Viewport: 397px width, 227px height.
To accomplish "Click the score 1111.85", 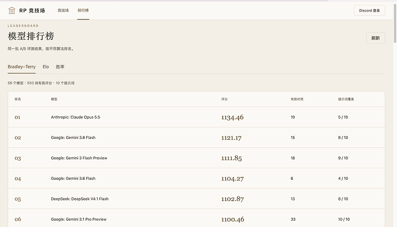I will tap(232, 158).
